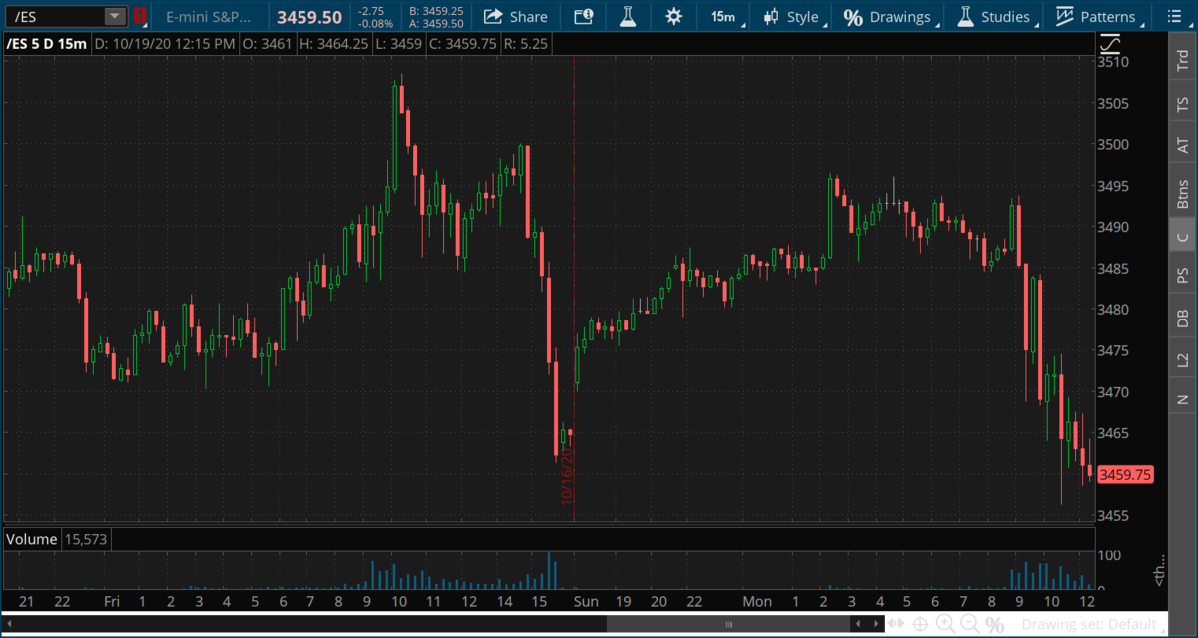Open chart settings gear icon

coord(674,16)
